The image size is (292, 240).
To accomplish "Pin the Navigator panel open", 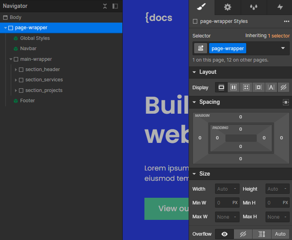I will point(115,6).
